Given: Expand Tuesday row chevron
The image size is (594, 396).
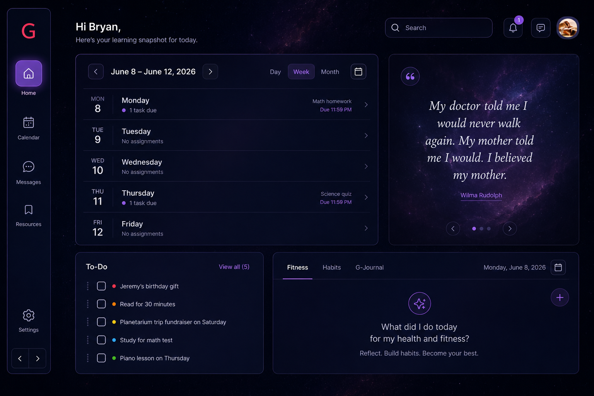Looking at the screenshot, I should click(x=366, y=136).
